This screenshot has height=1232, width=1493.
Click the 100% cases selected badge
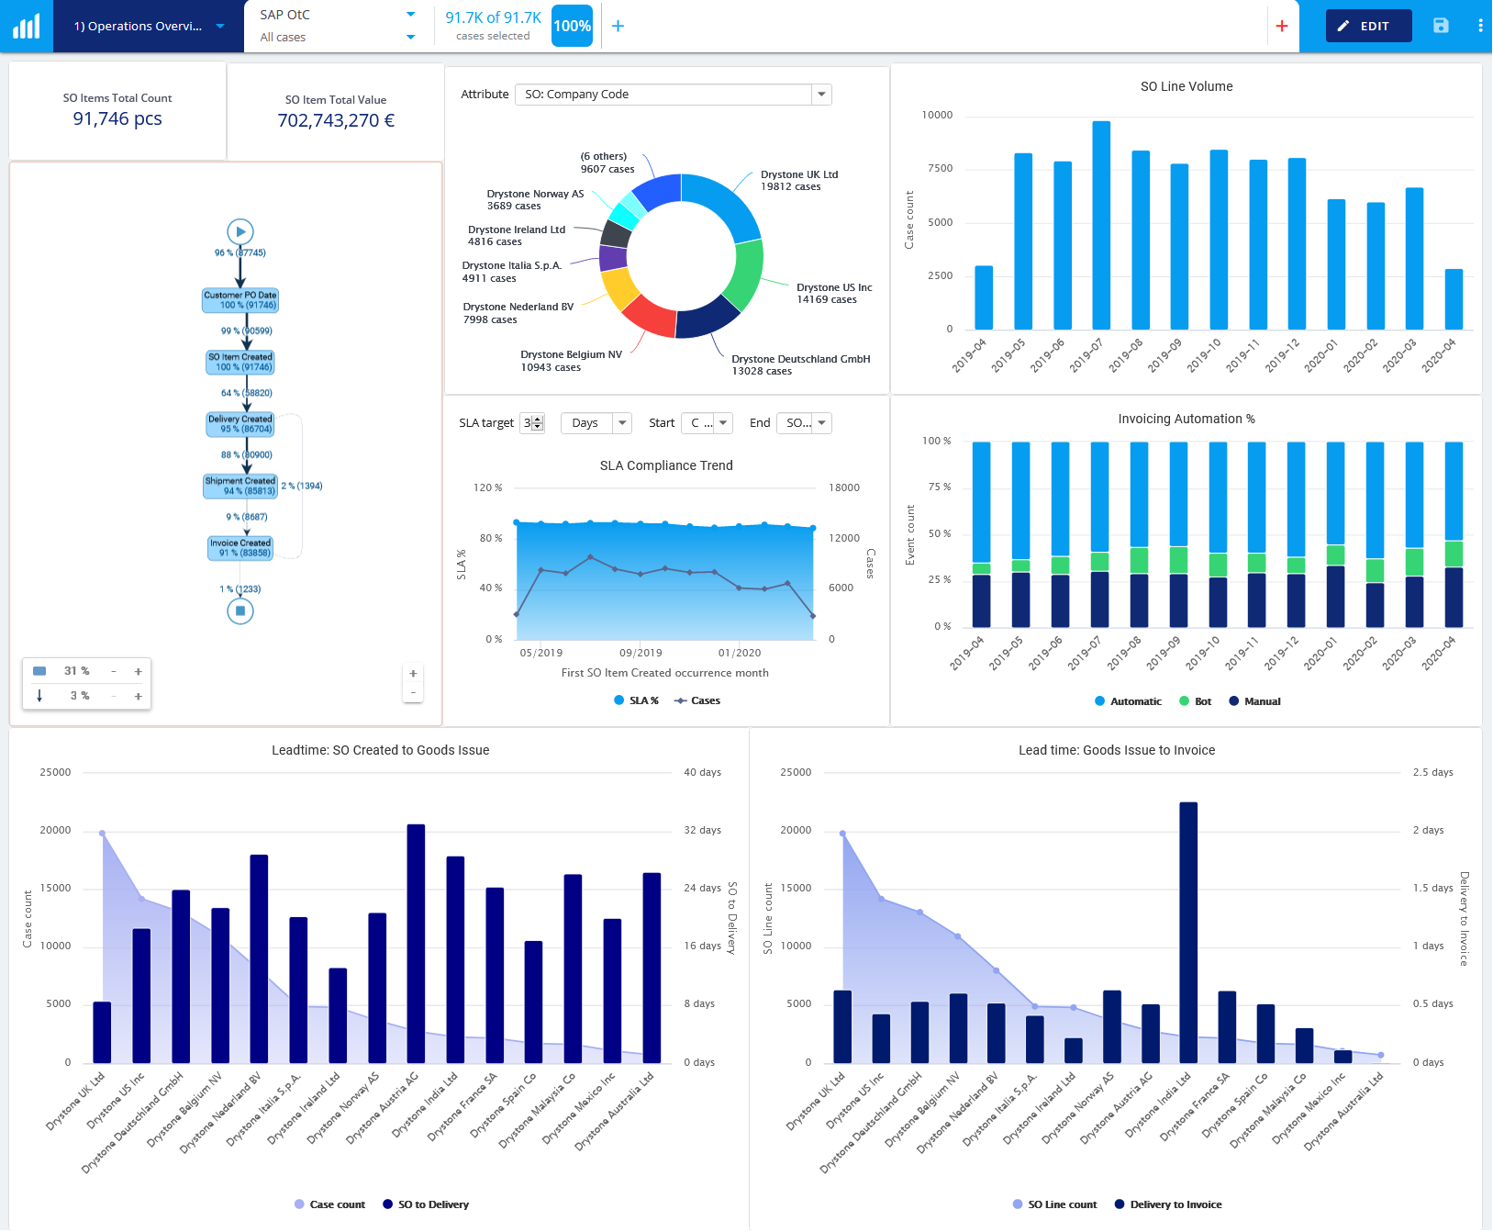[x=572, y=26]
